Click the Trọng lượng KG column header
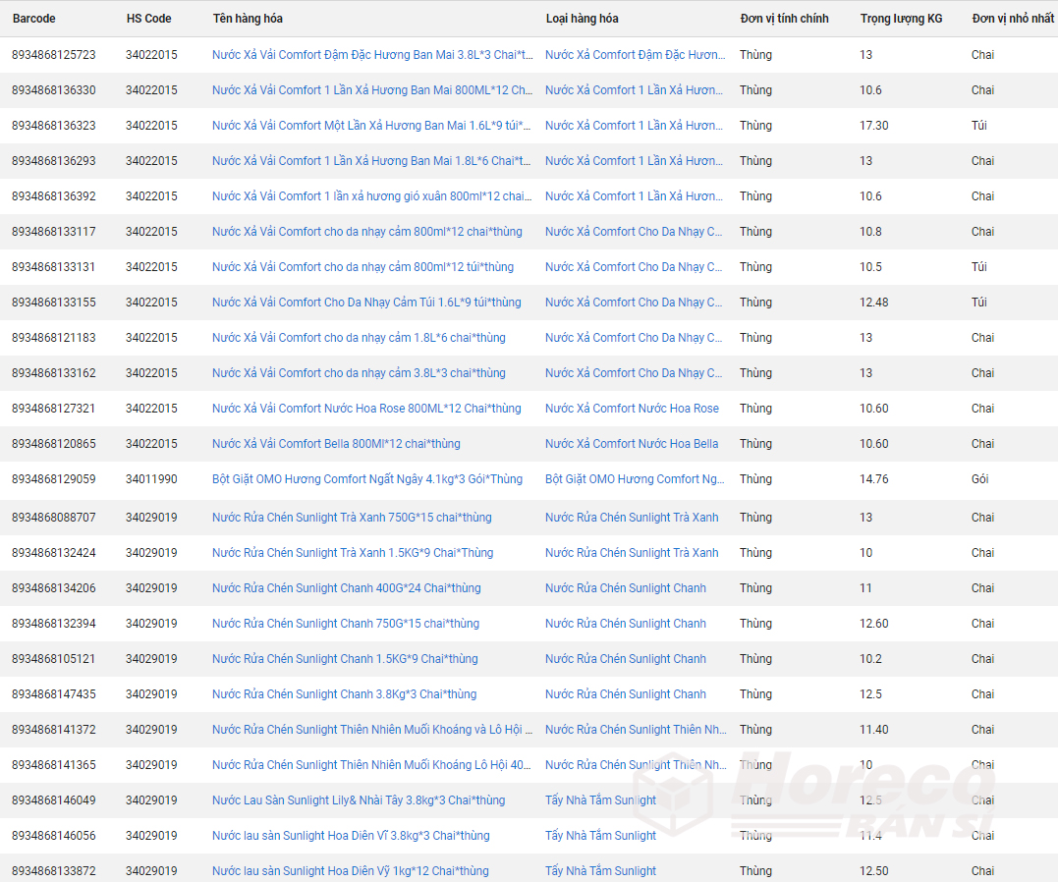This screenshot has height=882, width=1058. (x=901, y=19)
